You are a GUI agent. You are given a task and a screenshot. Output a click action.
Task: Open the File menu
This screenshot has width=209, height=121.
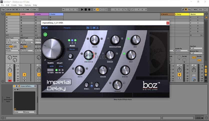click(2, 5)
